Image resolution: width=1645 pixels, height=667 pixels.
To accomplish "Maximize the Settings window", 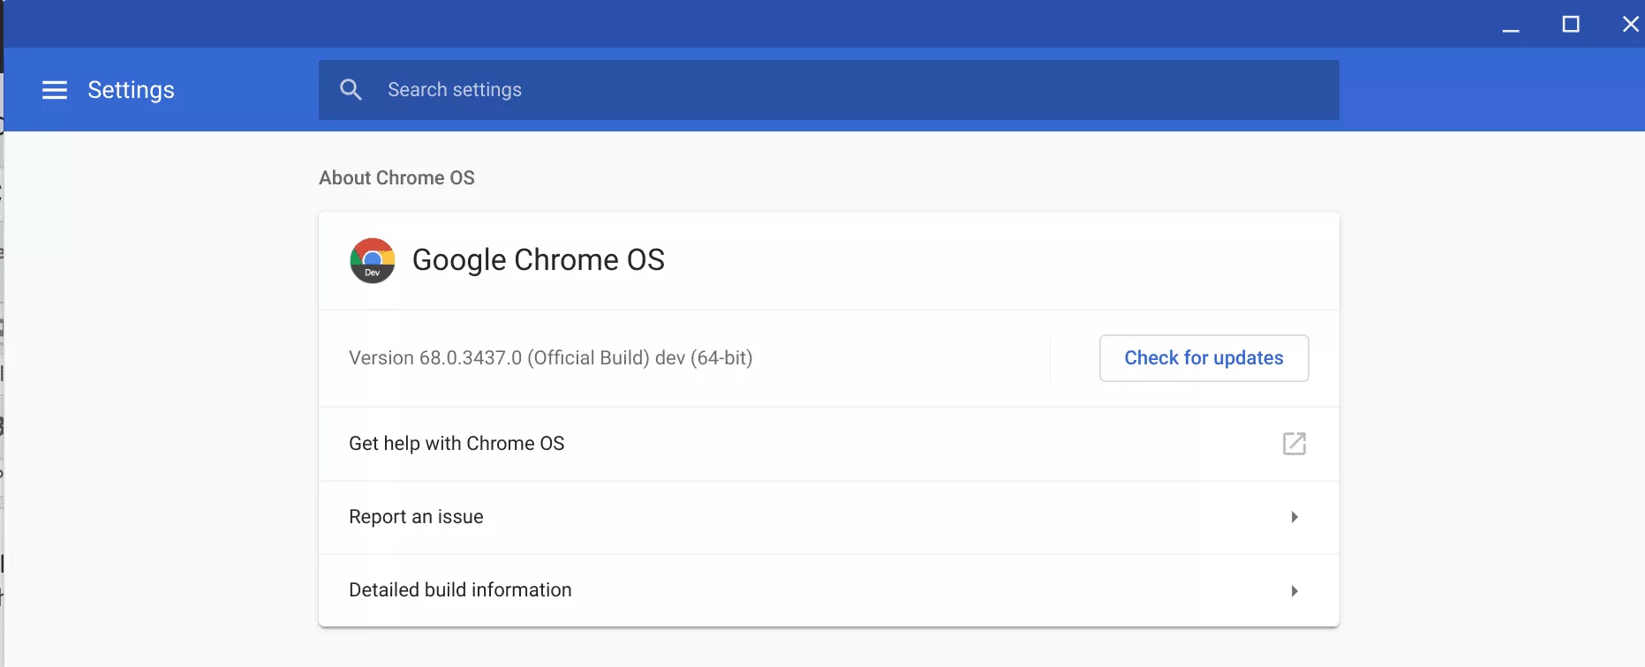I will click(1571, 25).
